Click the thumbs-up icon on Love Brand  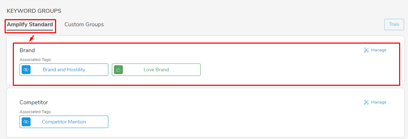click(118, 69)
